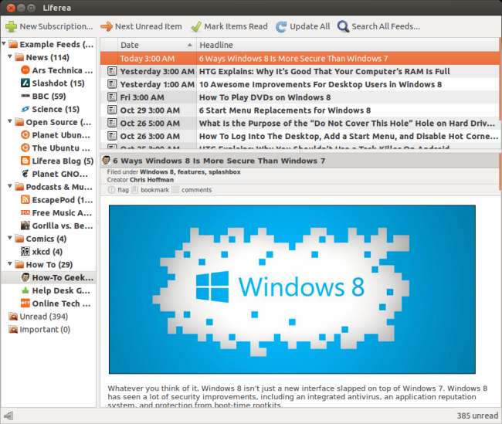Select the xkcd feed icon
Viewport: 502px width, 424px height.
click(25, 252)
